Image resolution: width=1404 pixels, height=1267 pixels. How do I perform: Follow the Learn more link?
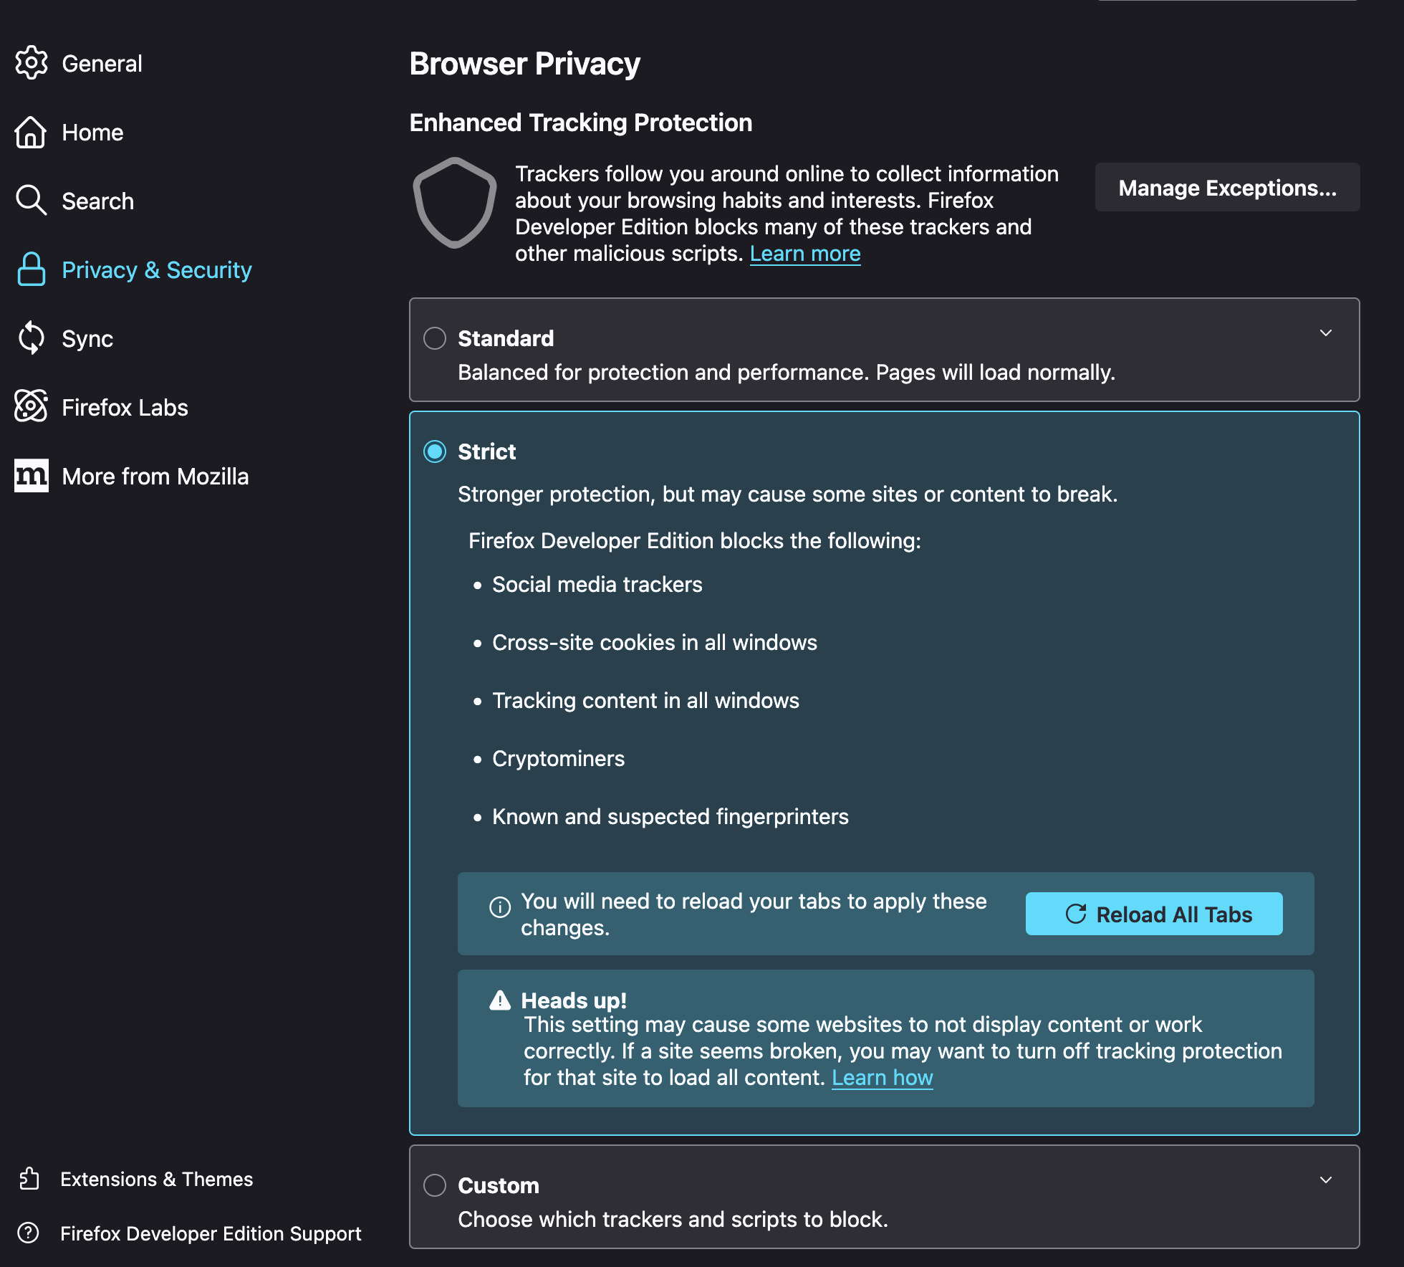coord(805,254)
